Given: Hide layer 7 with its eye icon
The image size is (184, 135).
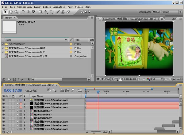Looking at the screenshot, I should [x=3, y=122].
